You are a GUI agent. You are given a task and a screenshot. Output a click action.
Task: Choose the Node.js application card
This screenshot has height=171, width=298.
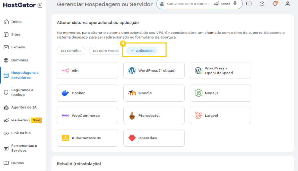[x=221, y=93]
